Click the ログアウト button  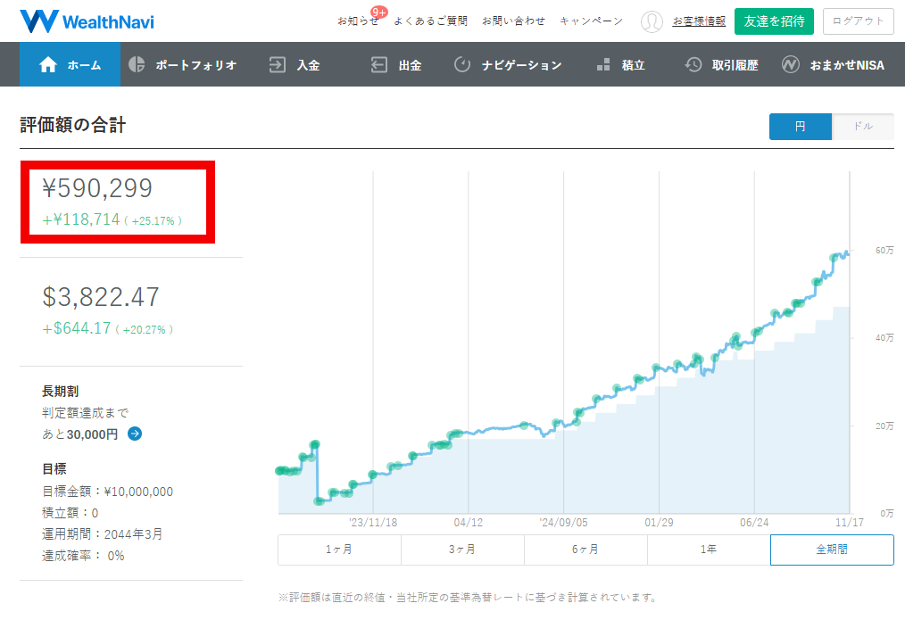click(858, 21)
